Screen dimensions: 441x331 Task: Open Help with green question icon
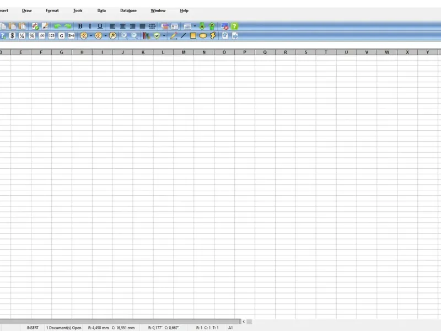[x=234, y=26]
